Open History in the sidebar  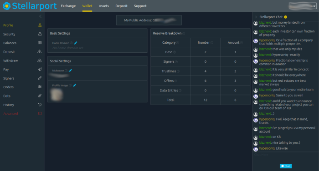click(9, 105)
